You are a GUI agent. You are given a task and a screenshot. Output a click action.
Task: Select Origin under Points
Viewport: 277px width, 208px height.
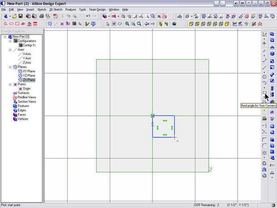27,89
